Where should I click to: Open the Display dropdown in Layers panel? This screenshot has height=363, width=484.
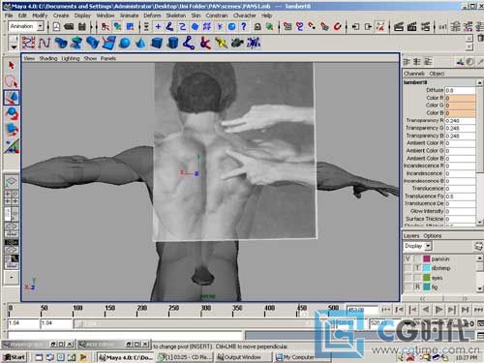point(428,246)
